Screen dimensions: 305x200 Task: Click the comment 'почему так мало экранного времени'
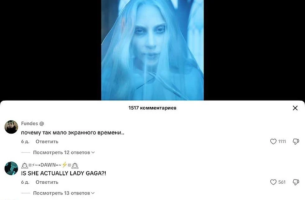tap(73, 133)
